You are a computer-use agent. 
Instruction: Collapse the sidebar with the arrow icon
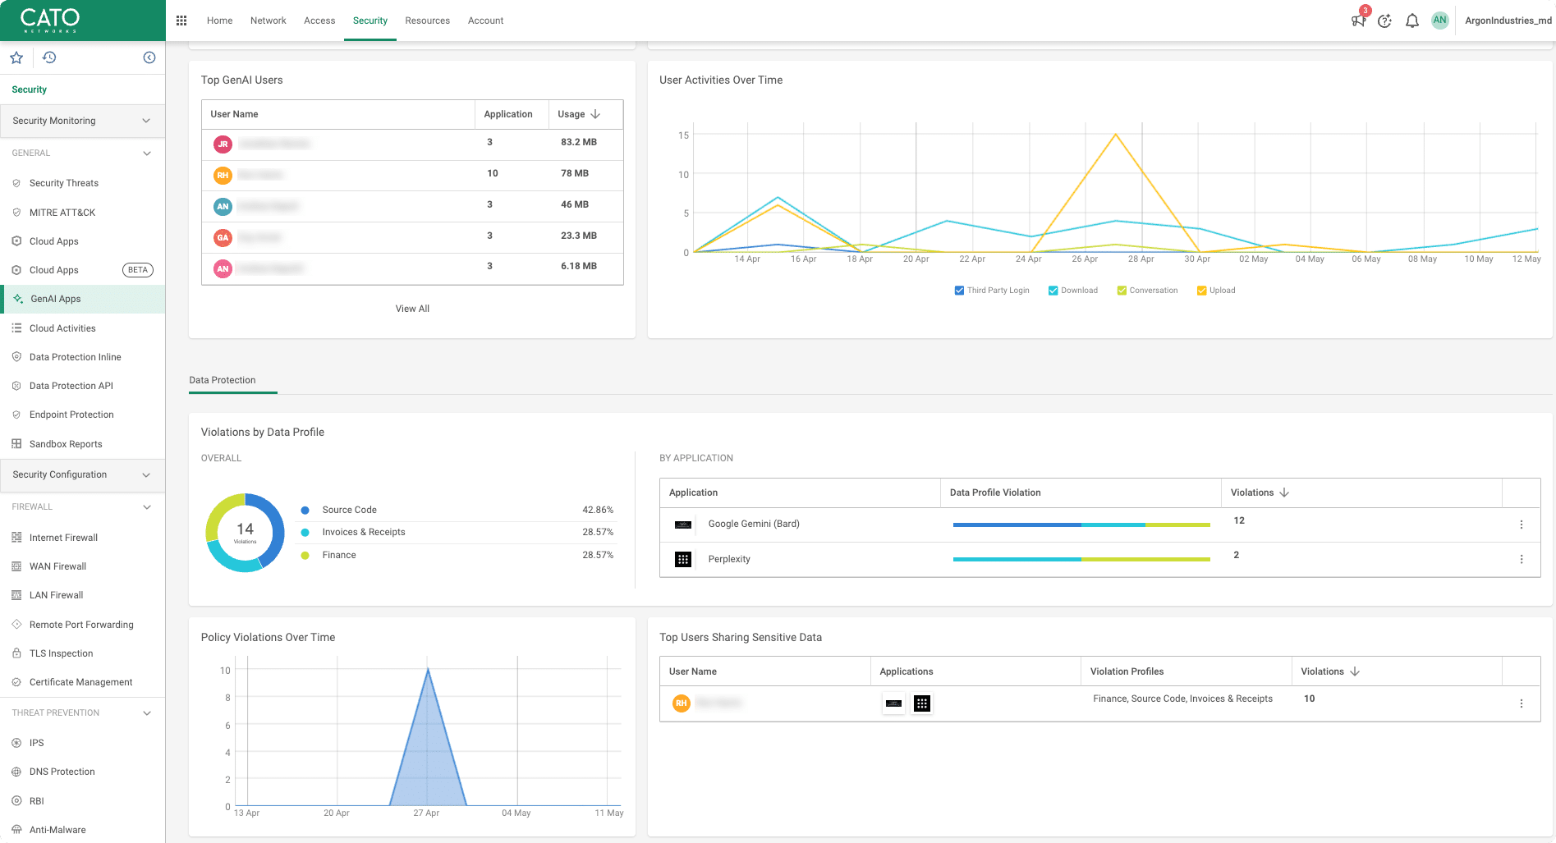(x=149, y=57)
